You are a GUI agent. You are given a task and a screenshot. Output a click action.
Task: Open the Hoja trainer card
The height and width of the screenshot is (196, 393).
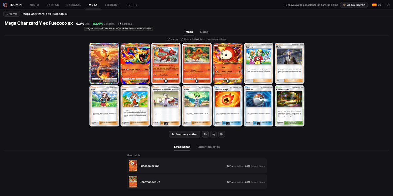(x=104, y=106)
